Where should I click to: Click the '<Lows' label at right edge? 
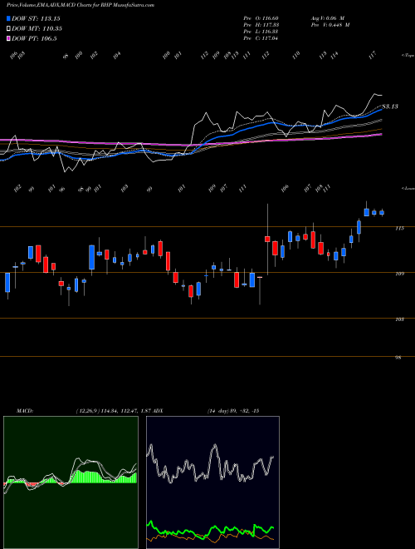[x=408, y=188]
